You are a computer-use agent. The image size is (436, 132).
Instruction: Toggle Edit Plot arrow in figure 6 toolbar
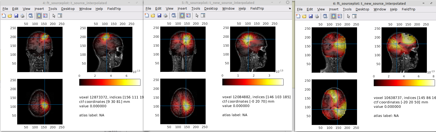click(348, 16)
